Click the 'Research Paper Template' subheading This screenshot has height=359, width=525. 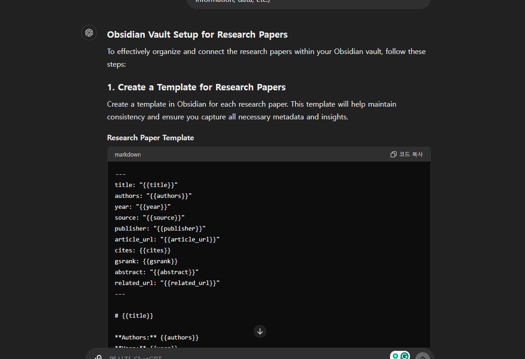150,138
